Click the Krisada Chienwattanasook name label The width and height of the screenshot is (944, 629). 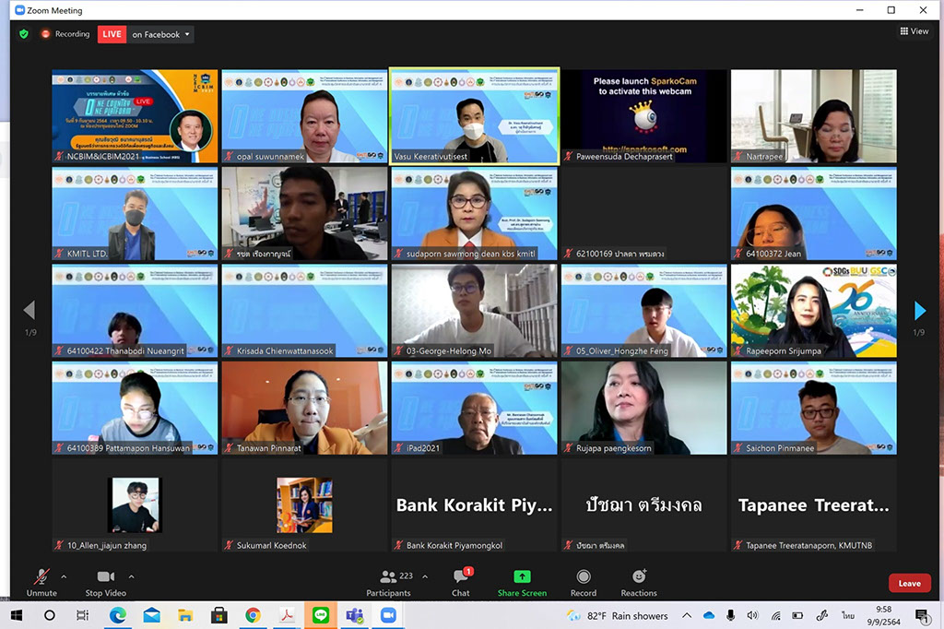tap(285, 350)
